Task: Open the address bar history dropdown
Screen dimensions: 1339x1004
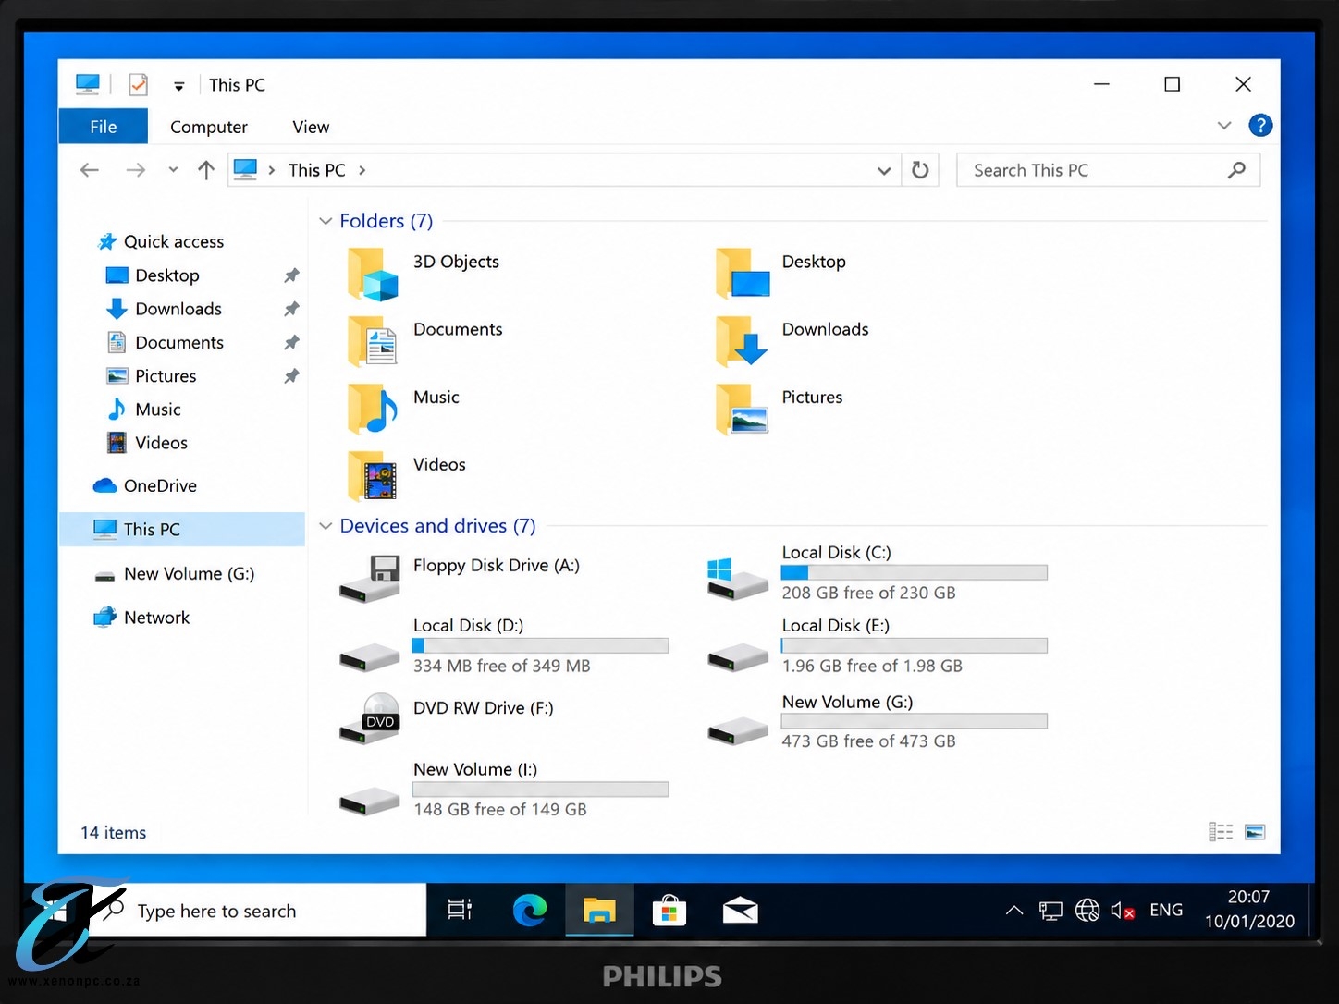Action: (x=884, y=170)
